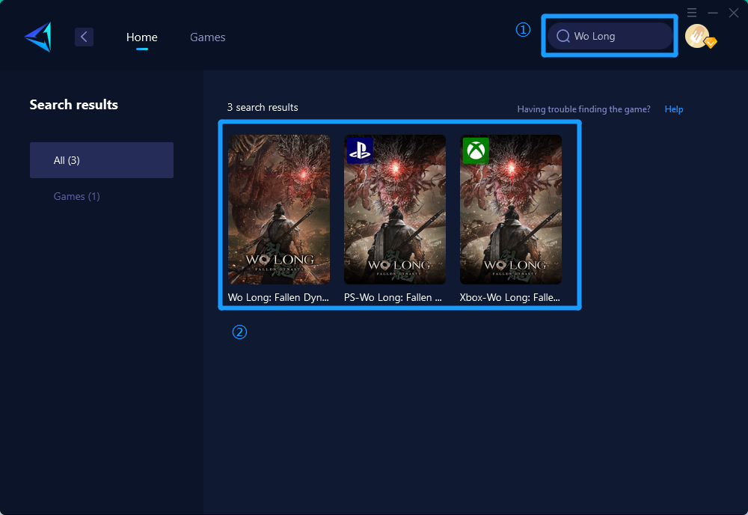Click the "3 search results" count text

click(263, 107)
